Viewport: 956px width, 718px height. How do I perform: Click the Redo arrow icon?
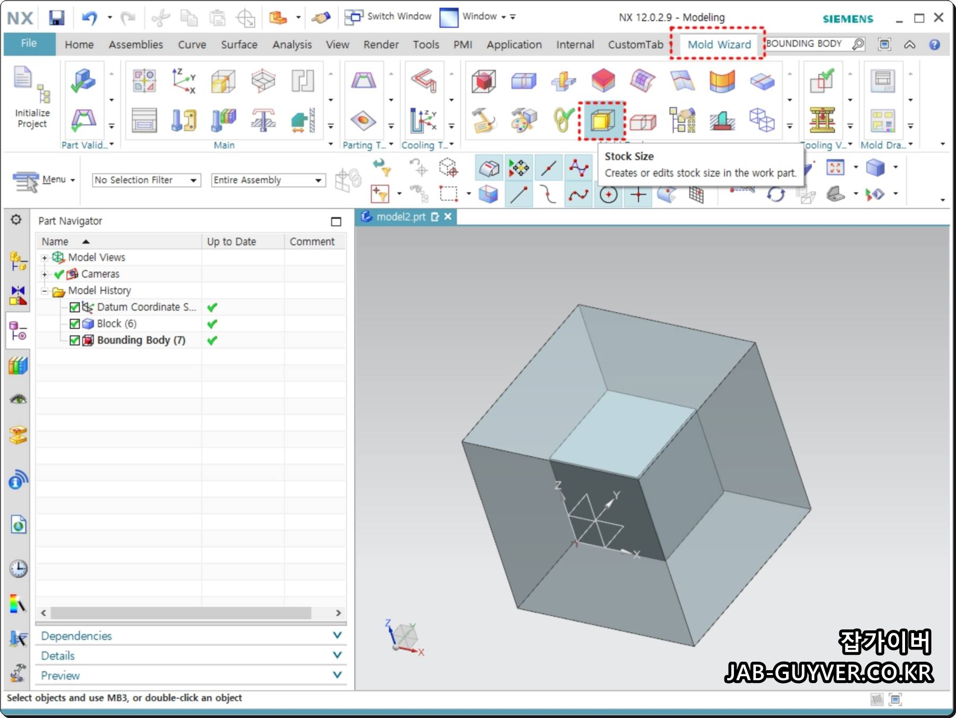127,18
